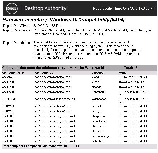Select computer CAPAD703 row

click(9, 77)
